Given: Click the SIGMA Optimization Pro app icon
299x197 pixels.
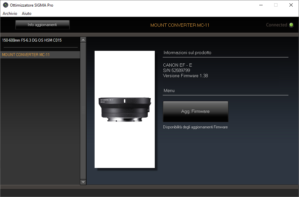Looking at the screenshot, I should (6, 5).
